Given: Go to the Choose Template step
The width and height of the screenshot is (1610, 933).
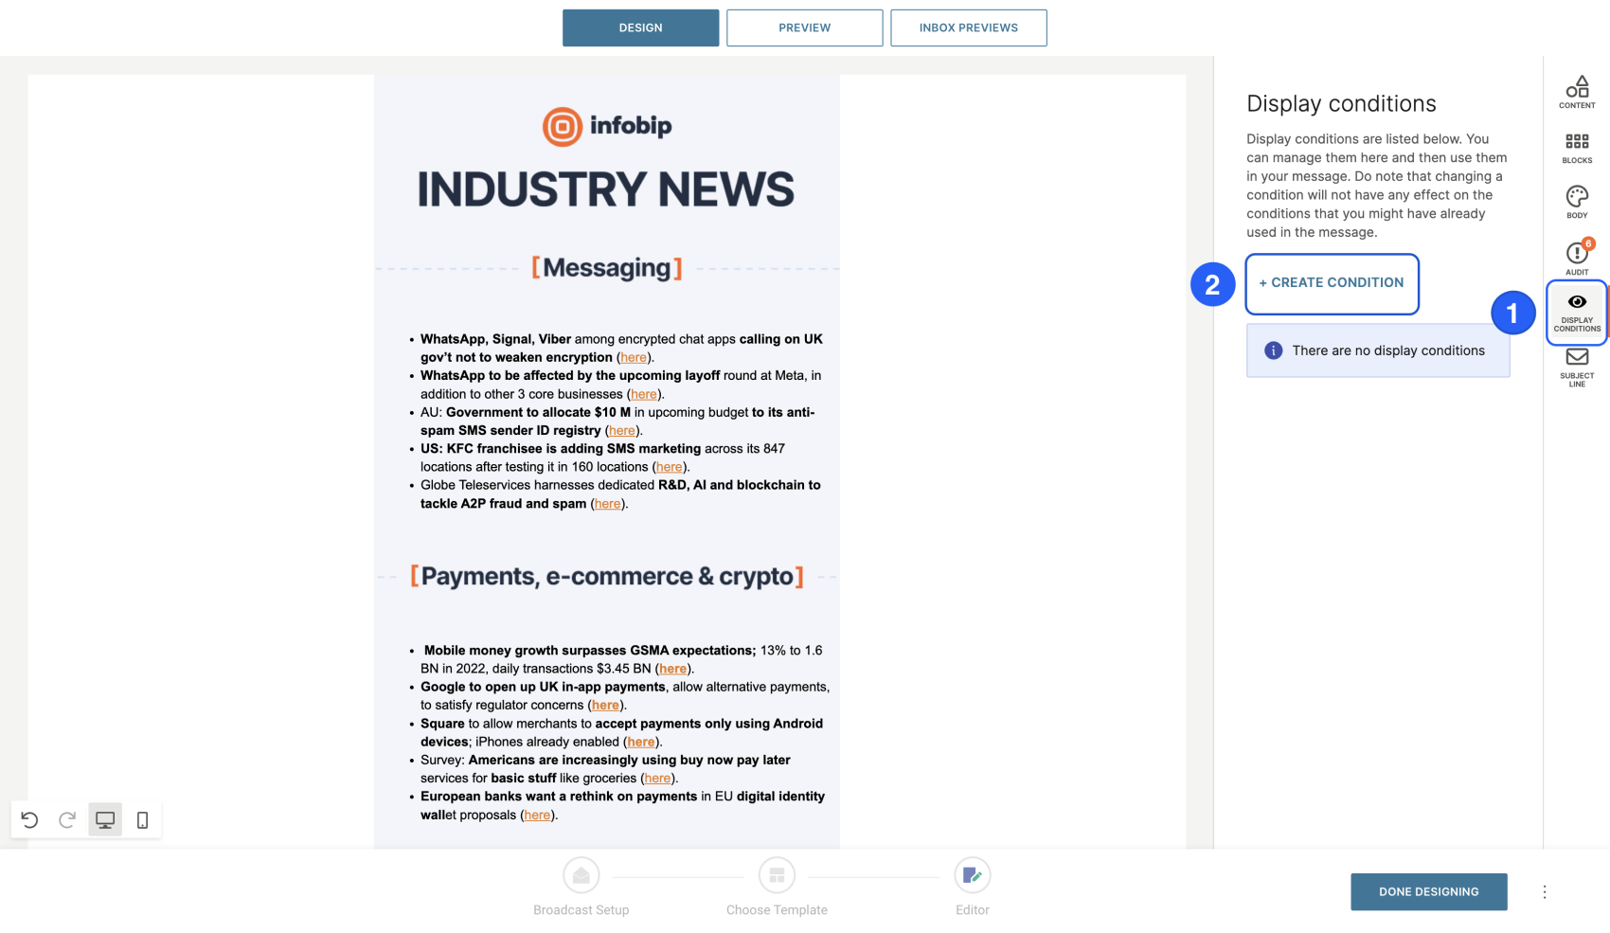Looking at the screenshot, I should (777, 876).
